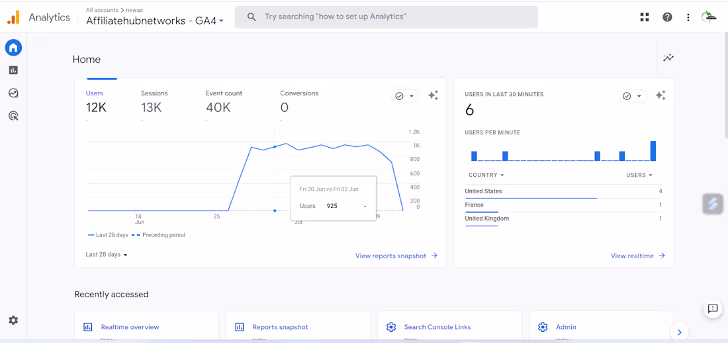
Task: Click the highlighted data point on the users line chart
Action: (x=275, y=147)
